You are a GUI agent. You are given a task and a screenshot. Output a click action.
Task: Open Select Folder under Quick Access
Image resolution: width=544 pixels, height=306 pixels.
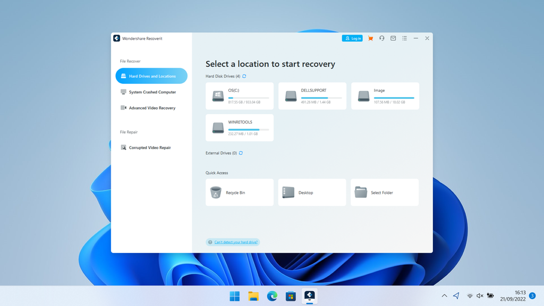point(385,192)
